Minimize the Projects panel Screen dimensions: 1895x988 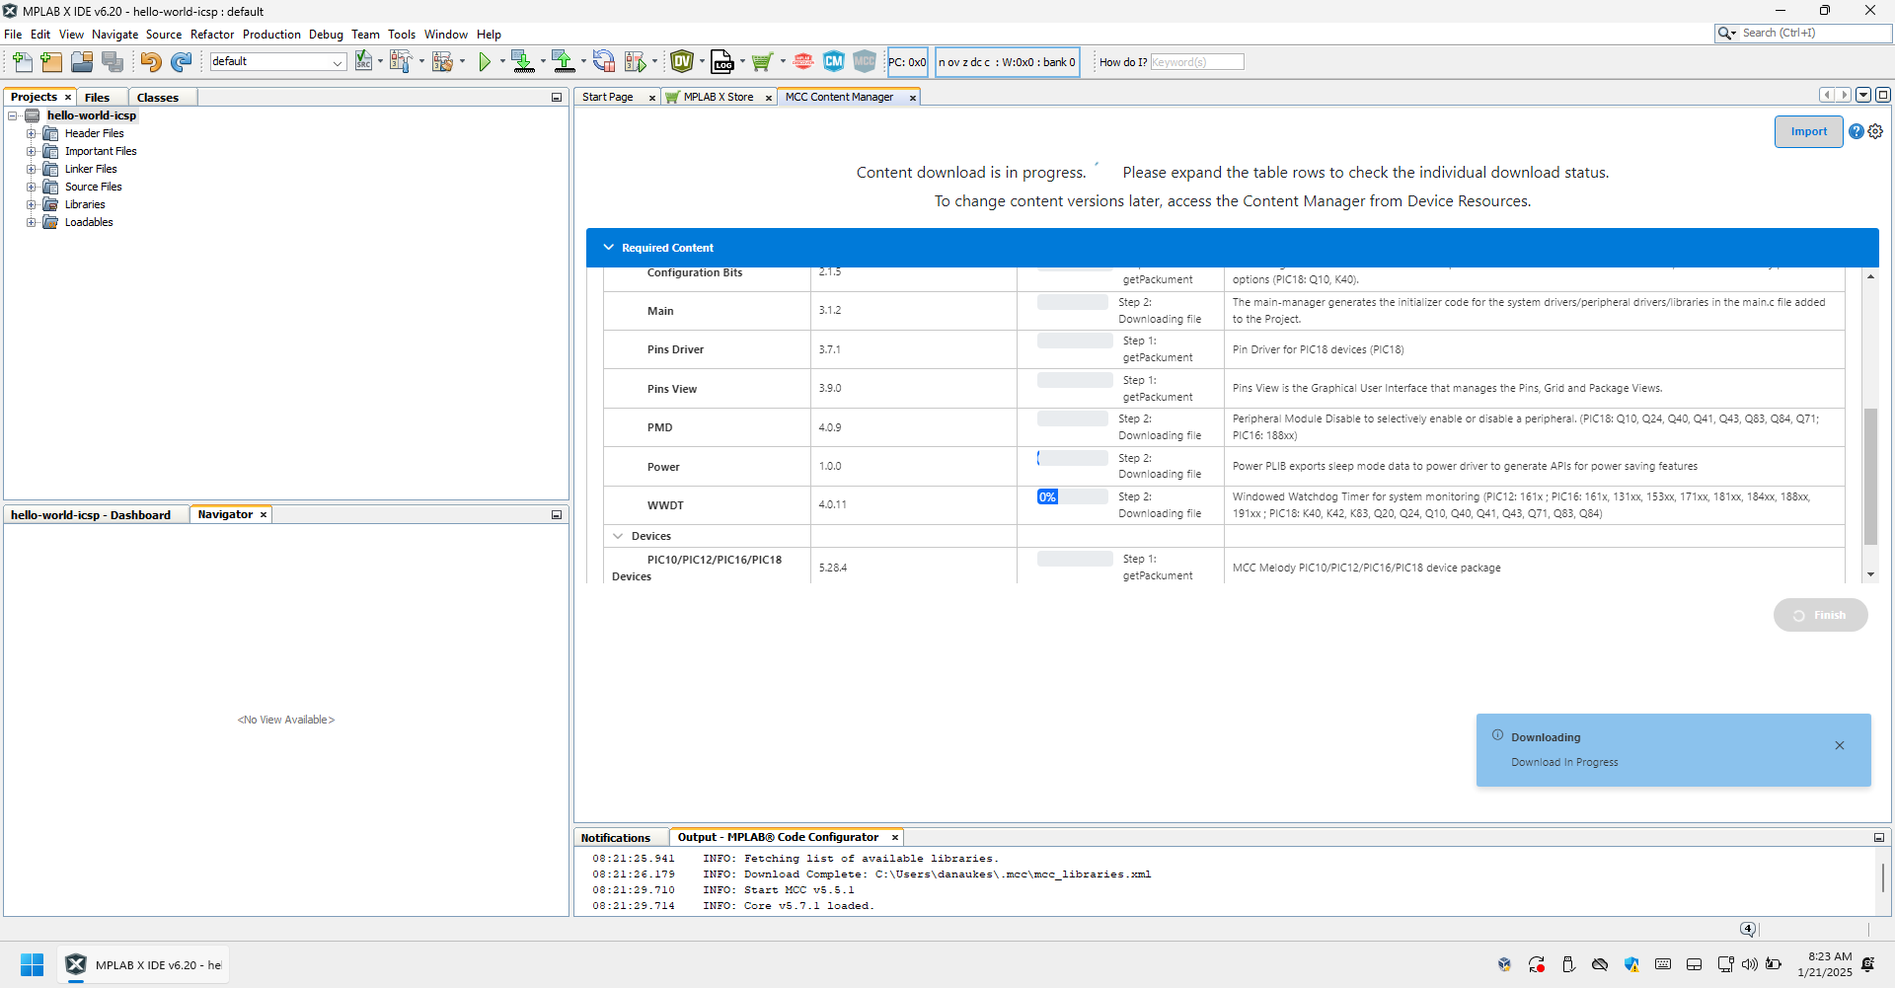coord(557,97)
